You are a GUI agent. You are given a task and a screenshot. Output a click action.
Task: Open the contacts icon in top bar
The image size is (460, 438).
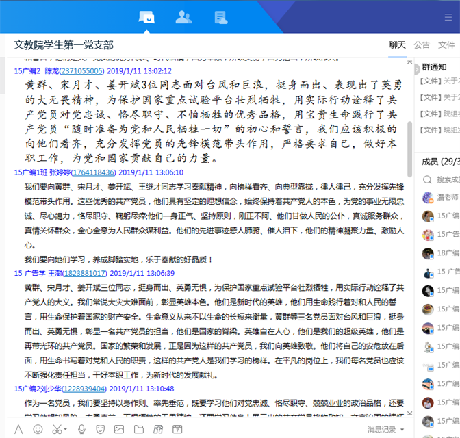[183, 17]
